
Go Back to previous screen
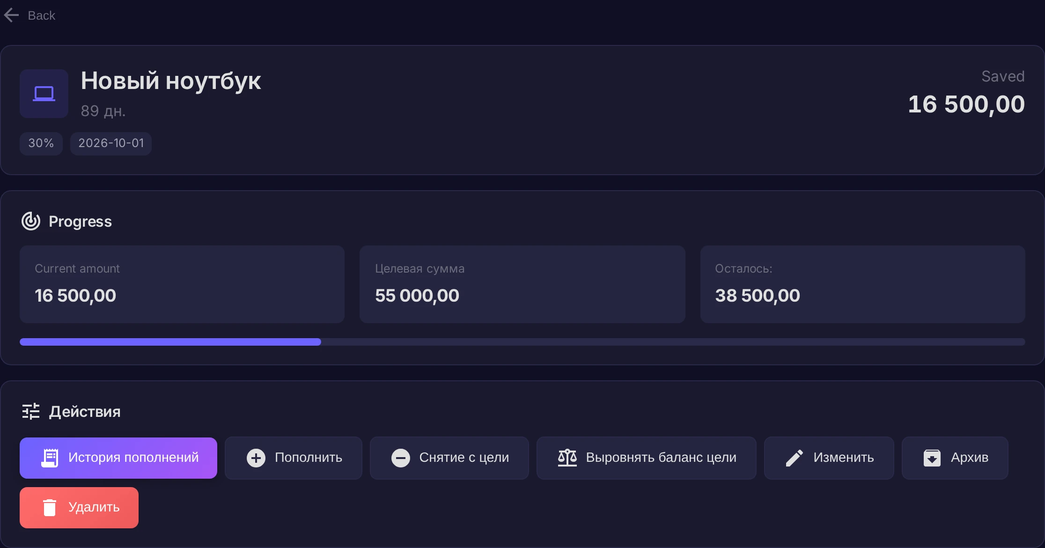point(29,15)
